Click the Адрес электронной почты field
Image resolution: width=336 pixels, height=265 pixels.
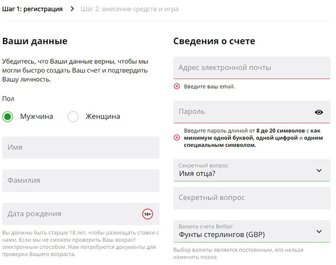click(251, 68)
